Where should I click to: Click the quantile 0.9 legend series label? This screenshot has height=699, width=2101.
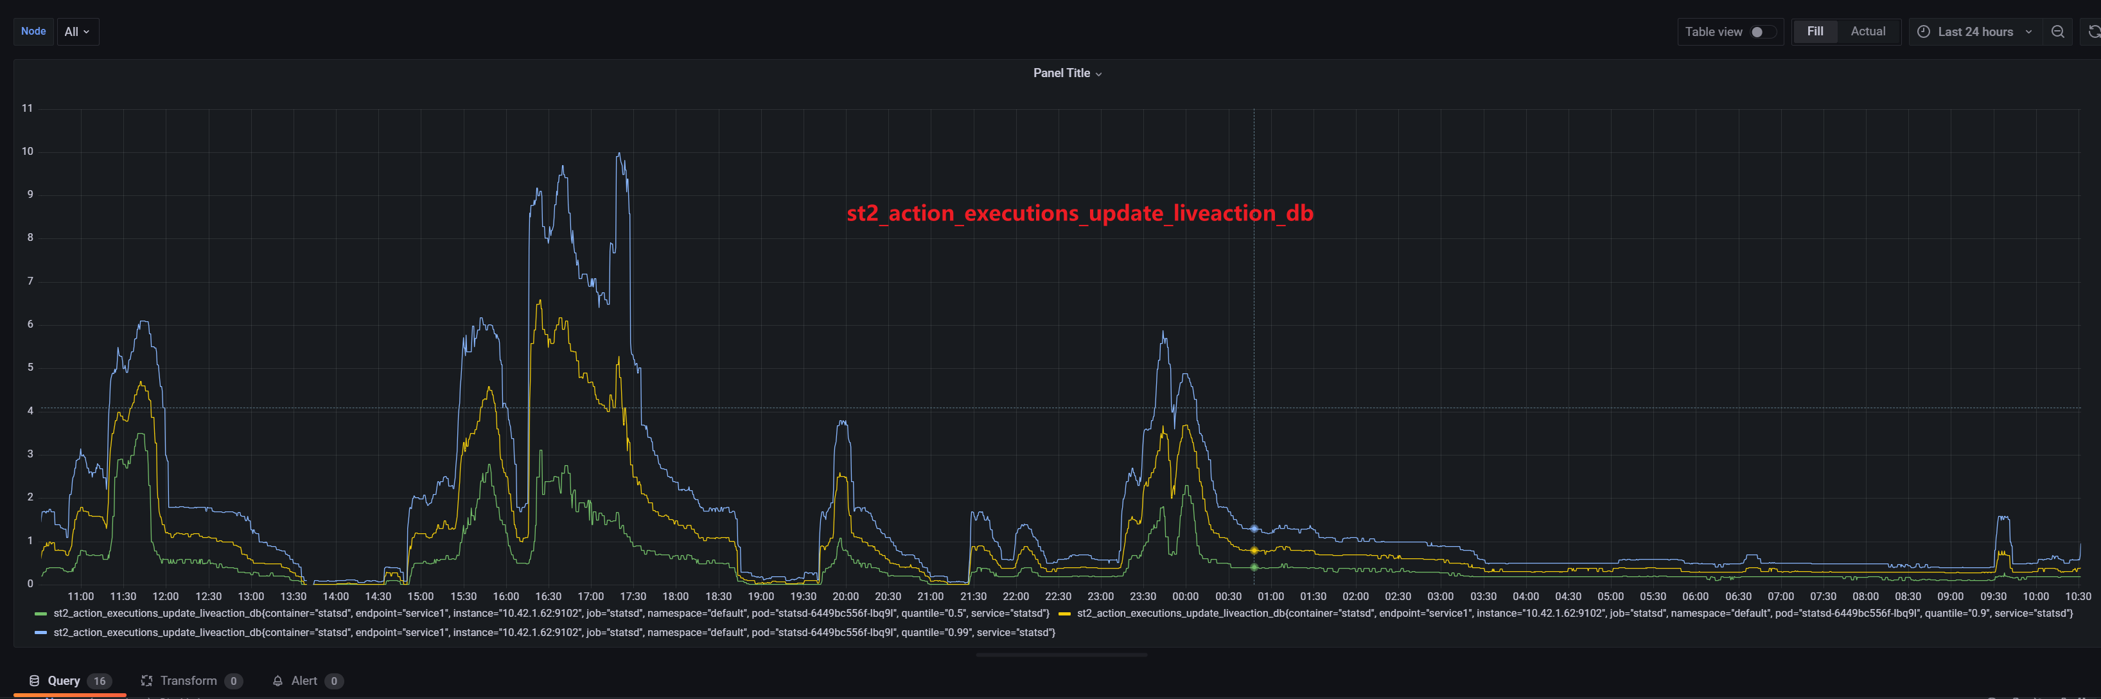point(1574,614)
